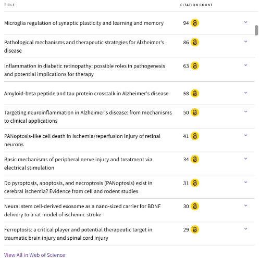
Task: Expand the Do pyroptosis, apoptosis article row
Action: pos(245,182)
